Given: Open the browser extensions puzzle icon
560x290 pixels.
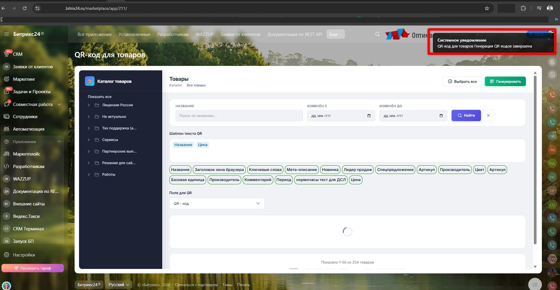Looking at the screenshot, I should (523, 8).
